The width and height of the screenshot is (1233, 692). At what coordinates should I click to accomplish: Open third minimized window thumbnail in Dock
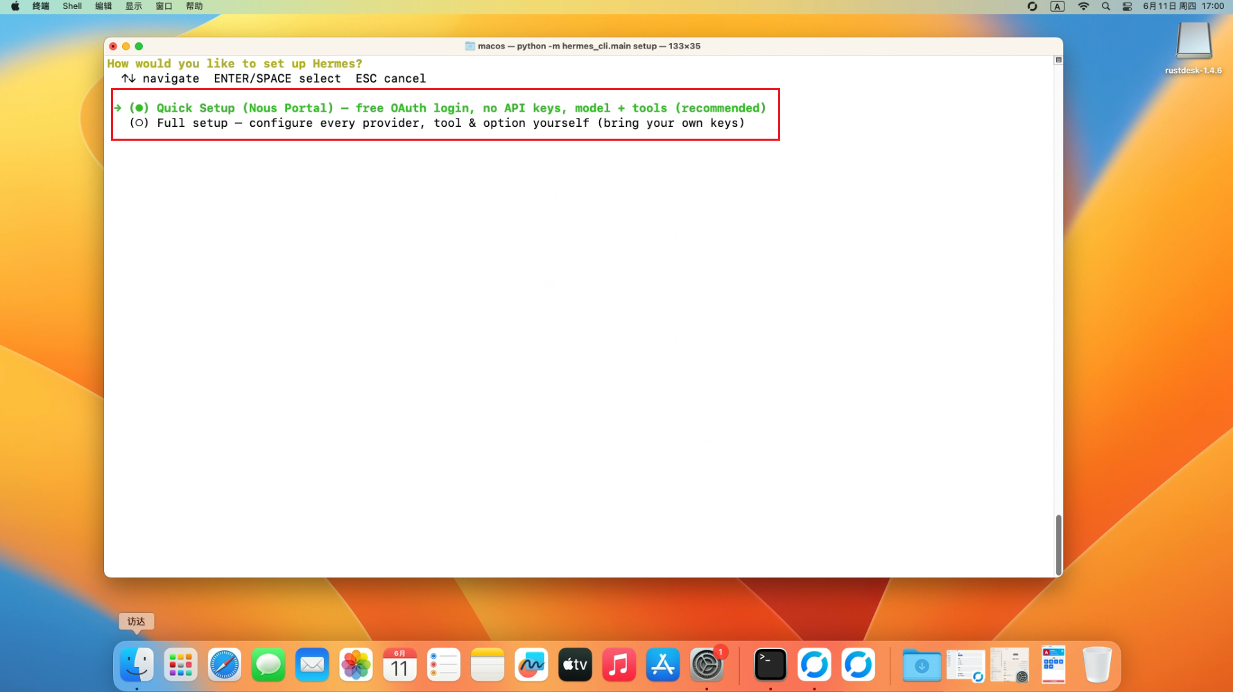click(x=1053, y=665)
